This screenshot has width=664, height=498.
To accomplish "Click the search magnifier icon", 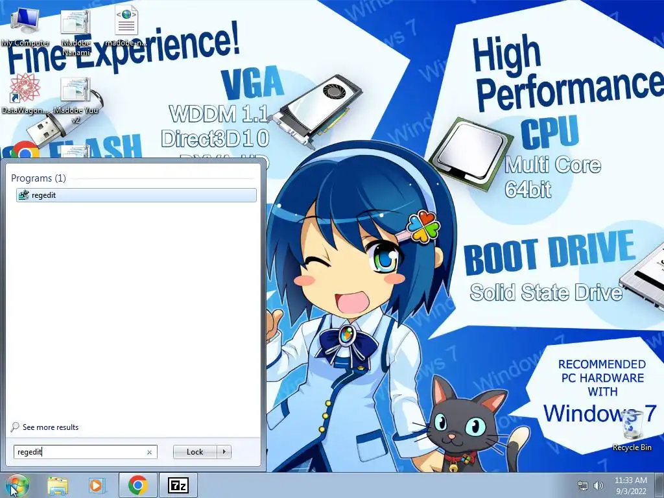I will click(15, 427).
